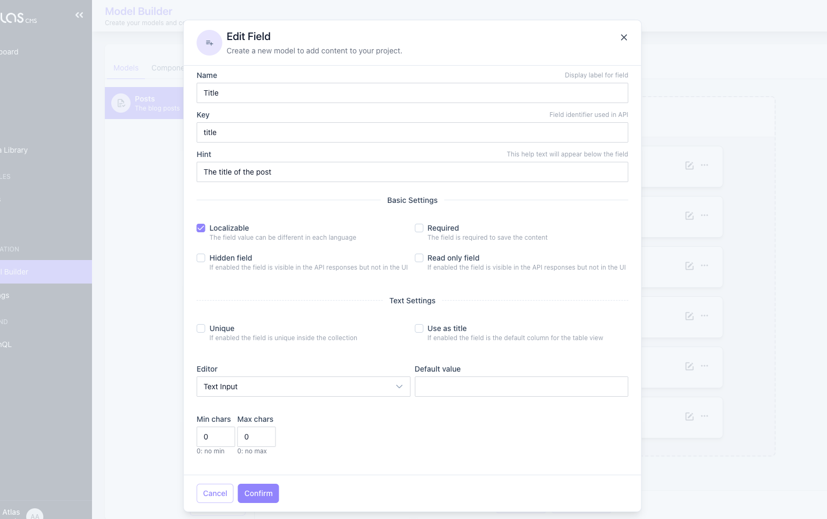The height and width of the screenshot is (519, 827).
Task: Open Media Library in the sidebar
Action: pyautogui.click(x=15, y=150)
